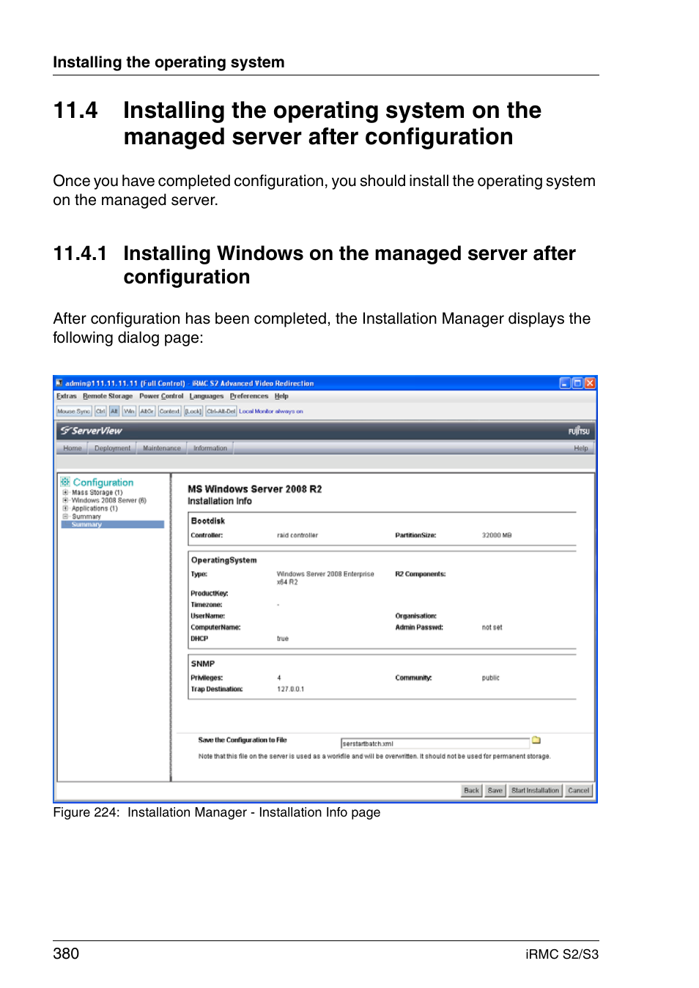Screen dimensions: 699x988
Task: Send Ctrl-Alt-Del to the server
Action: click(x=221, y=412)
